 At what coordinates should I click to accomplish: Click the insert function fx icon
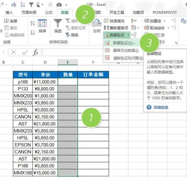pyautogui.click(x=36, y=52)
